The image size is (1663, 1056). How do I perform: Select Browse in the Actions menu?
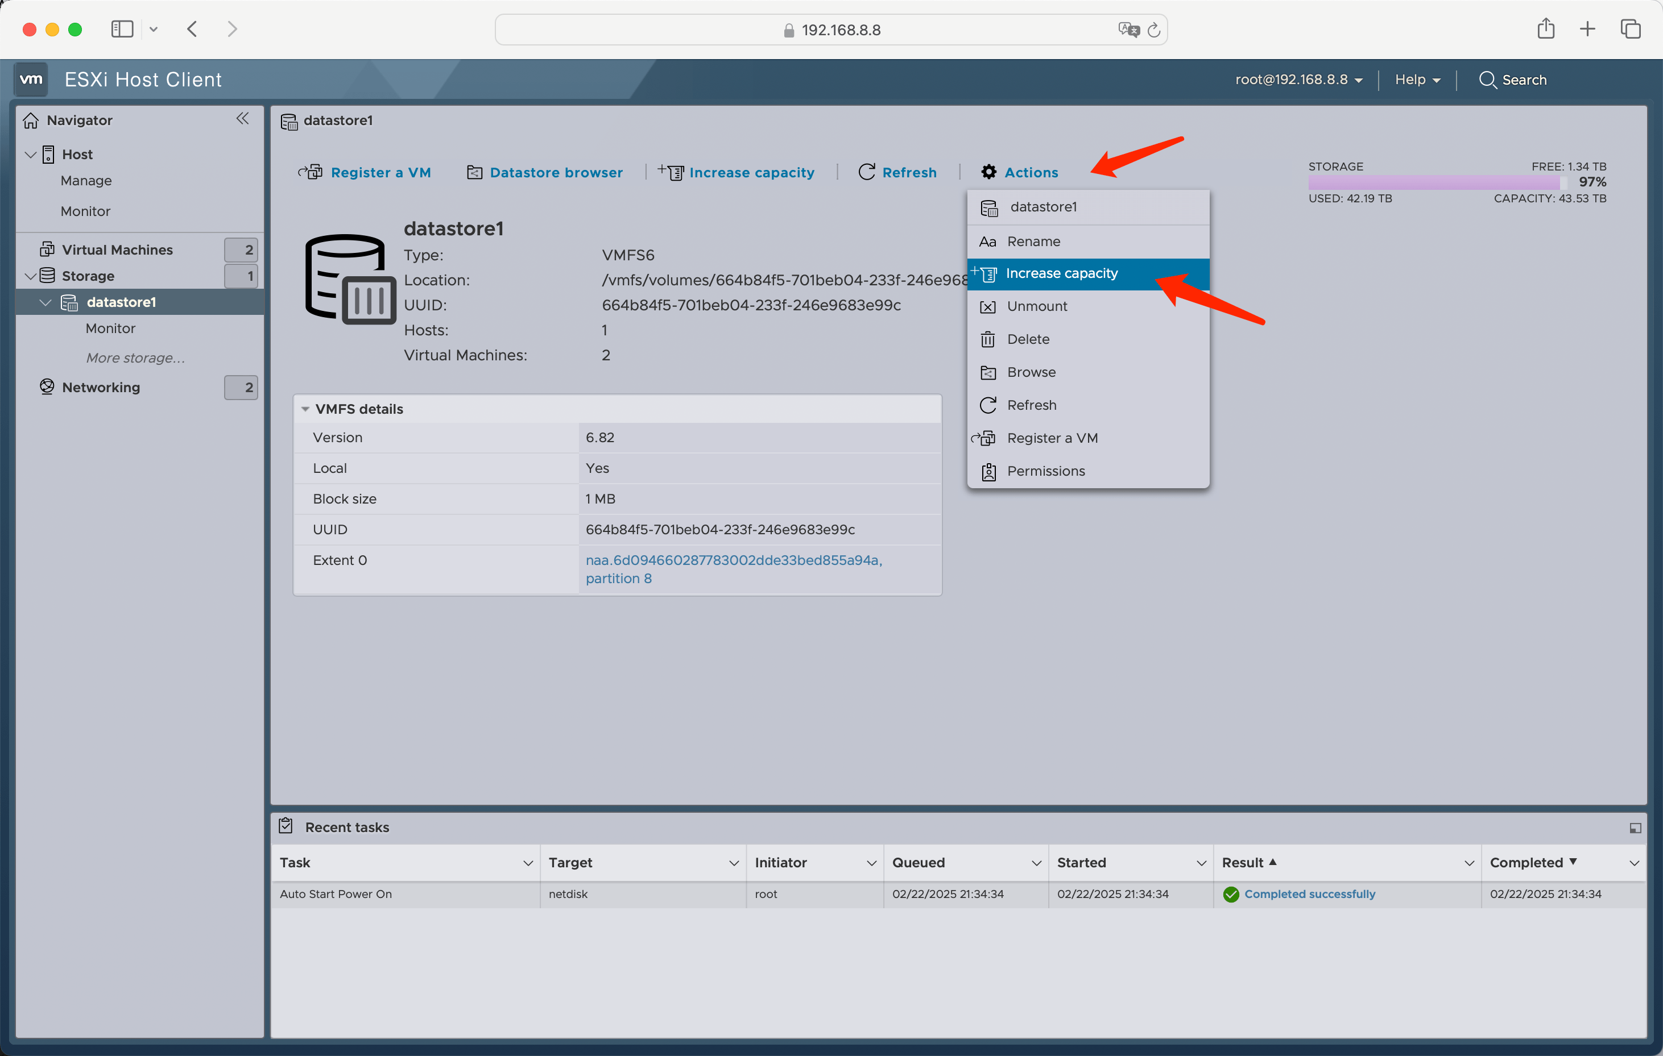tap(1087, 373)
